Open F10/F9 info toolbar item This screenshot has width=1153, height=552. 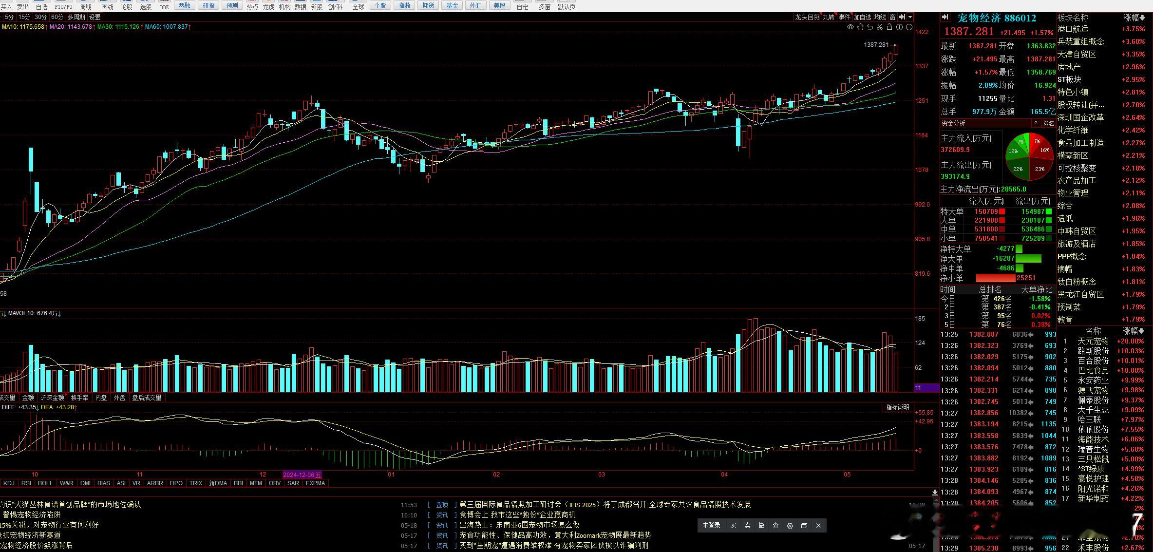tap(63, 5)
